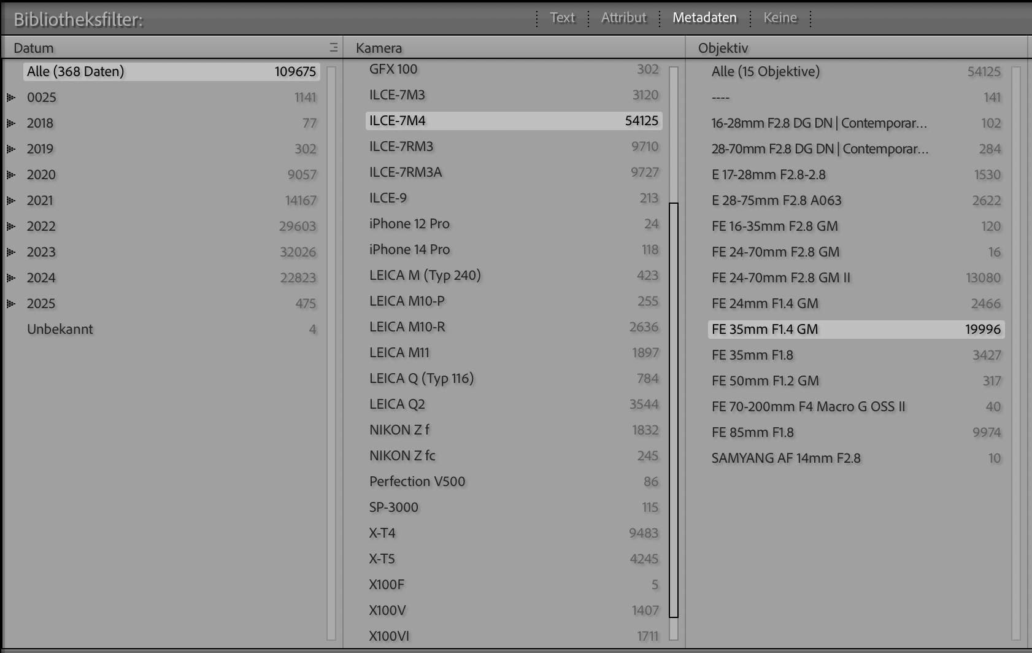Viewport: 1032px width, 653px height.
Task: Switch to the Text filter tab
Action: tap(562, 18)
